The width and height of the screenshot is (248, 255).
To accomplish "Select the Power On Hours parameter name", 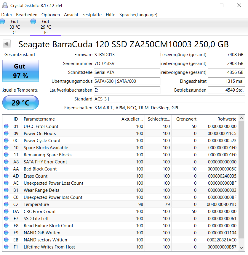I will pos(40,134).
